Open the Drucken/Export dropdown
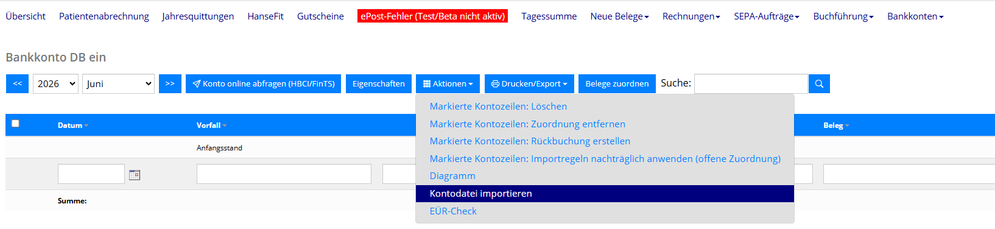 [x=529, y=83]
